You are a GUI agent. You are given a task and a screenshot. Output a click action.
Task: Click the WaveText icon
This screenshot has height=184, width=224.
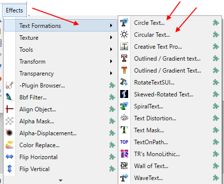(x=124, y=178)
